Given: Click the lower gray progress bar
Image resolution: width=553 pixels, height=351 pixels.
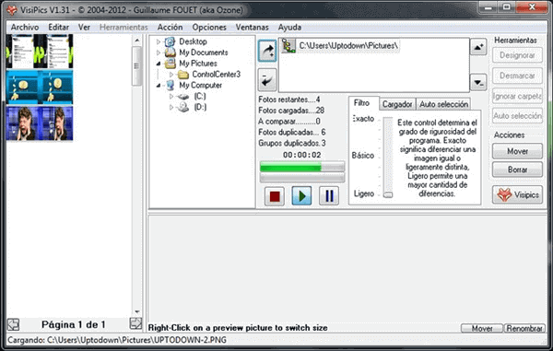Looking at the screenshot, I should click(302, 178).
